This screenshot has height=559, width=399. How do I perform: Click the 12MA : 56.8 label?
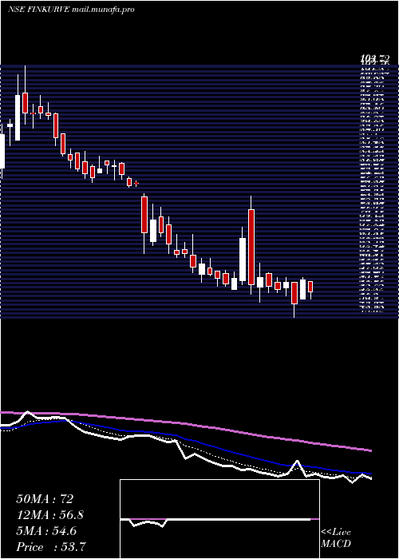50,515
